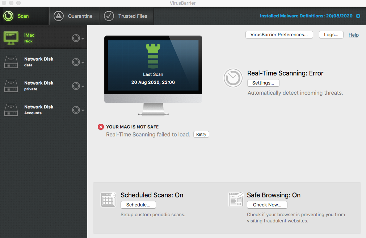Open the Trusted Files tab
The height and width of the screenshot is (238, 366).
point(127,16)
